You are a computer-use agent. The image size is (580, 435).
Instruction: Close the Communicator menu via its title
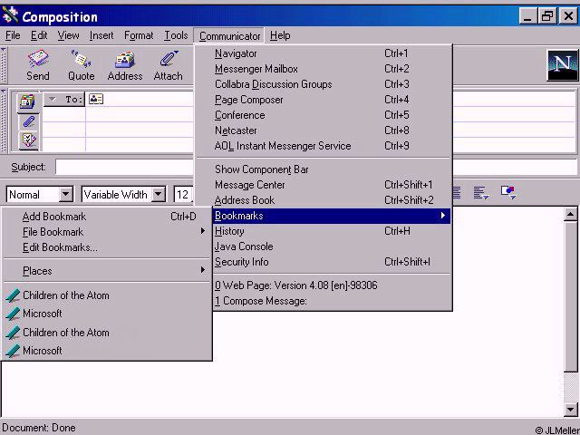point(229,36)
